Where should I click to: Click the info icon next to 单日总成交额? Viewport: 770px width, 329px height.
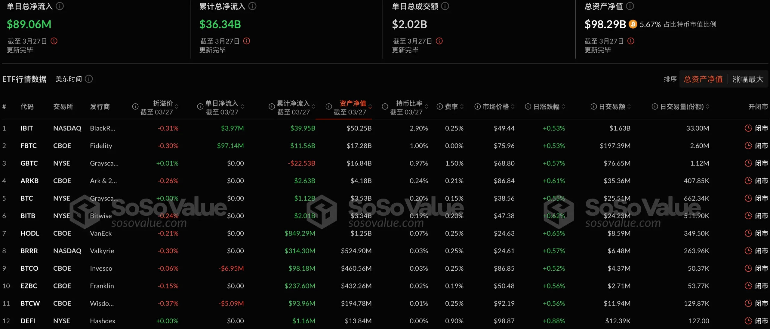[445, 6]
